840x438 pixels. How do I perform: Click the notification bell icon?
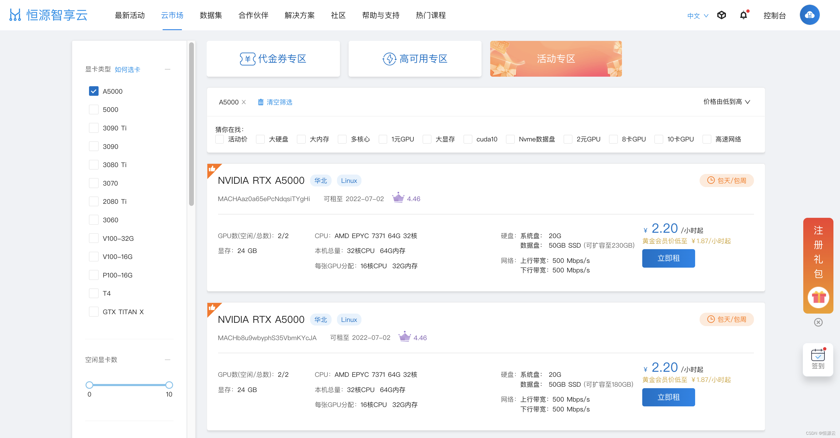[743, 15]
